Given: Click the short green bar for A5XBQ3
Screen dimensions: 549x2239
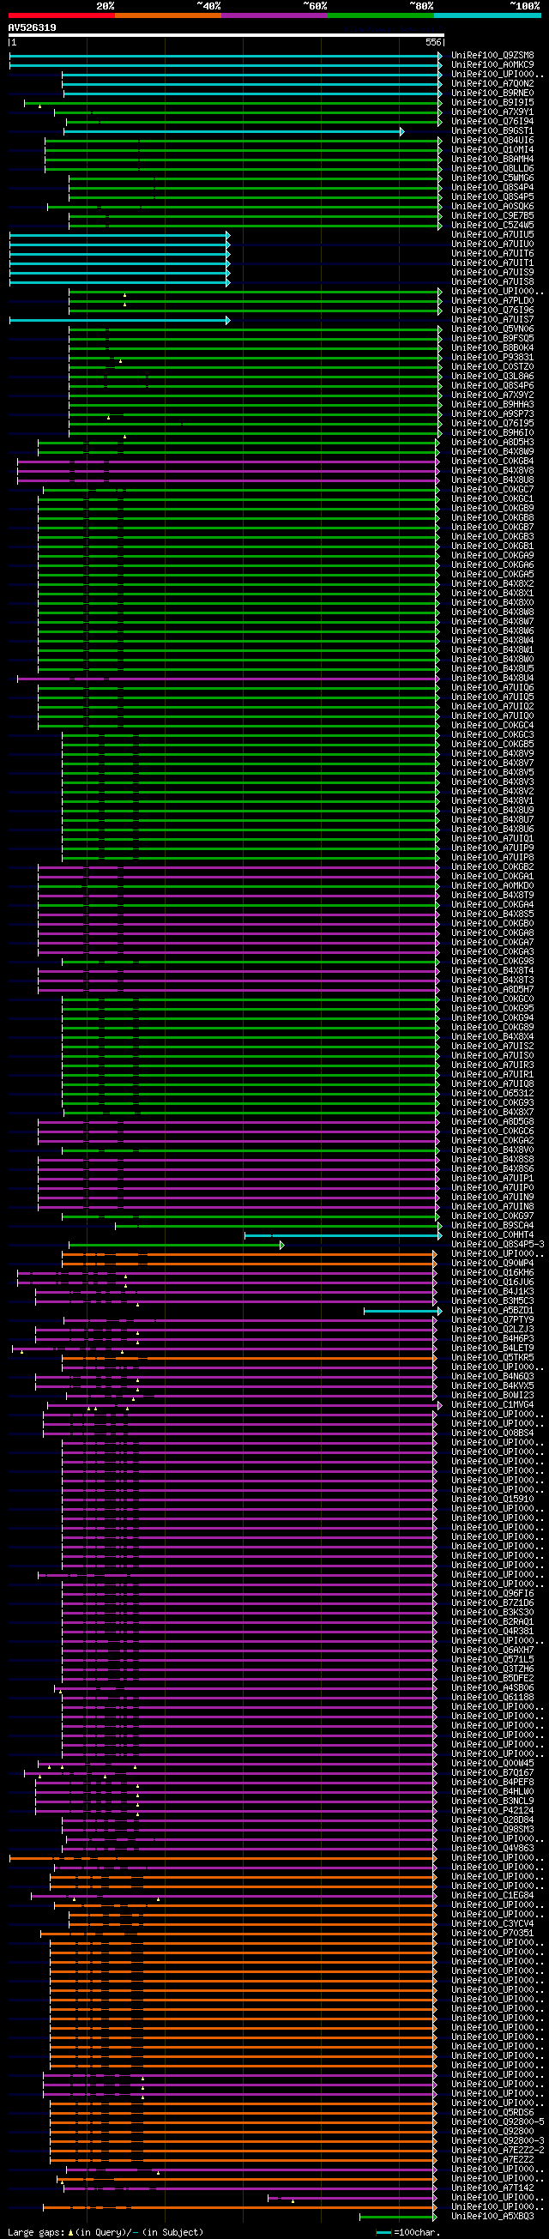Looking at the screenshot, I should (x=398, y=2218).
